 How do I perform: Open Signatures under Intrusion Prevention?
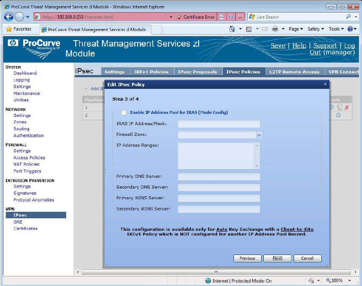tap(25, 193)
